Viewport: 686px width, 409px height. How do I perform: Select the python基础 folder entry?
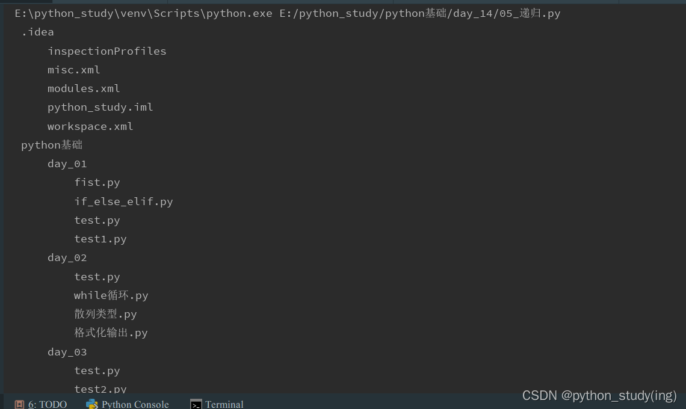click(52, 144)
